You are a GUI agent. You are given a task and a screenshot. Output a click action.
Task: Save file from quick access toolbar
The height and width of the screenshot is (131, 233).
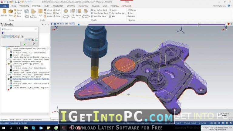pyautogui.click(x=8, y=2)
